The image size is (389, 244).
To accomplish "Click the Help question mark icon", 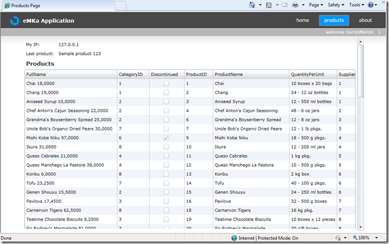I will [371, 5].
